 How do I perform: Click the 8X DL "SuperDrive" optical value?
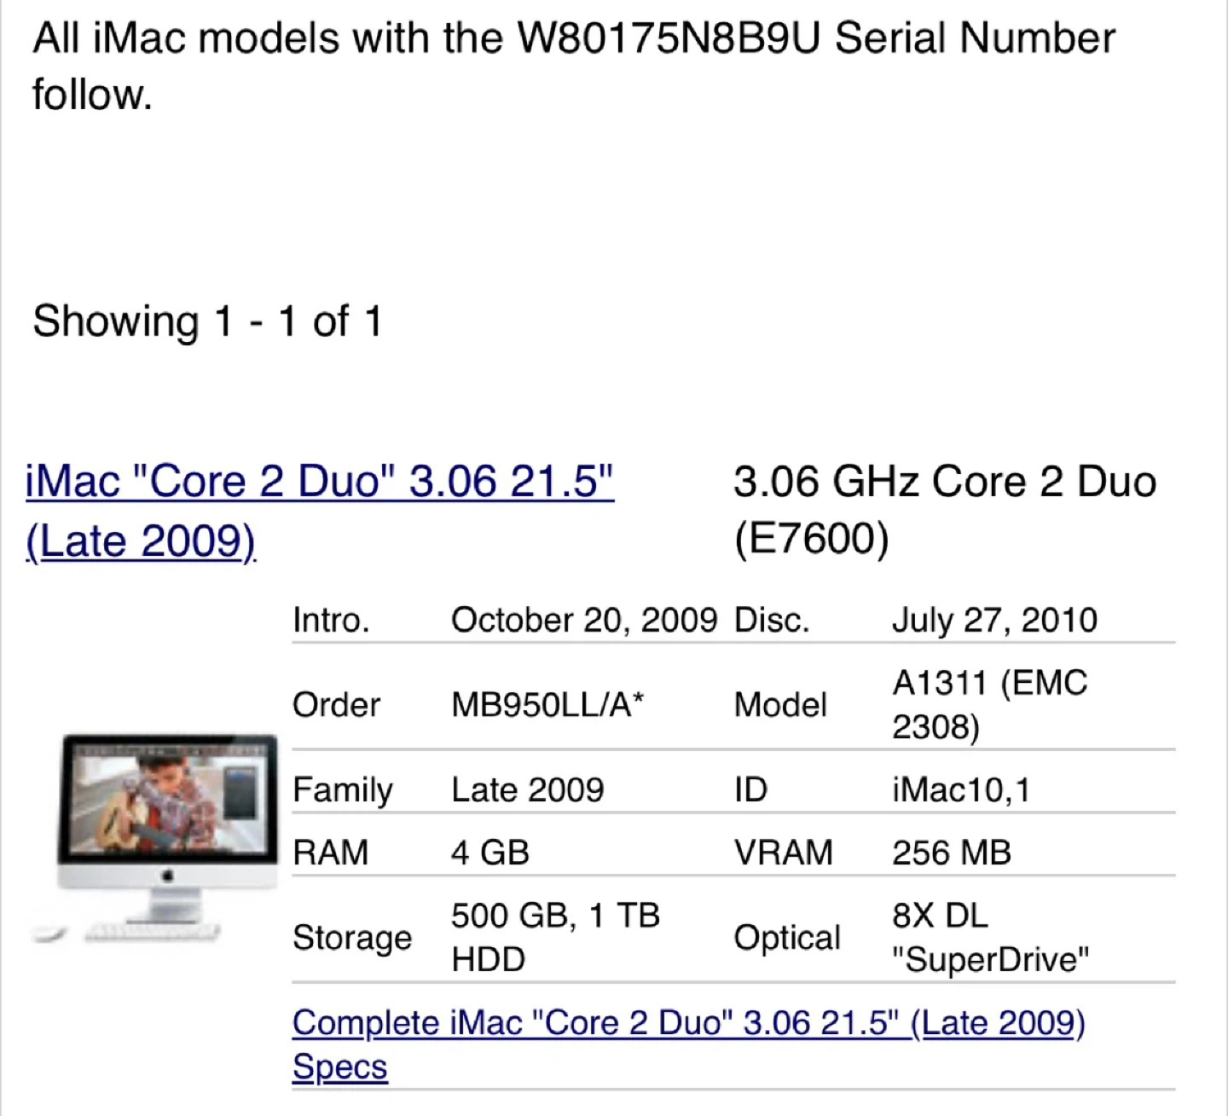click(x=990, y=937)
